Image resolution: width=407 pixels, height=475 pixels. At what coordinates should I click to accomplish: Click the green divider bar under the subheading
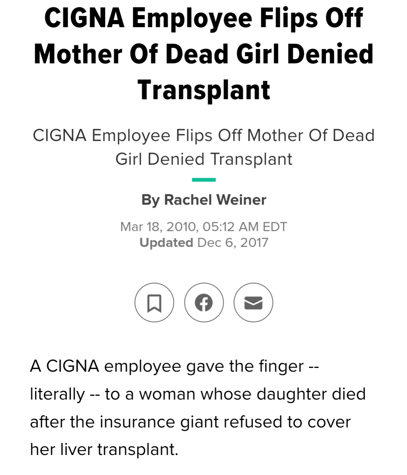(204, 180)
